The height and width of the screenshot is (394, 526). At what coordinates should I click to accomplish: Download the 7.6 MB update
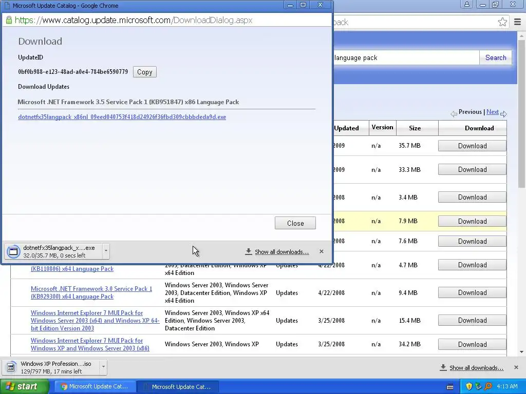click(473, 241)
